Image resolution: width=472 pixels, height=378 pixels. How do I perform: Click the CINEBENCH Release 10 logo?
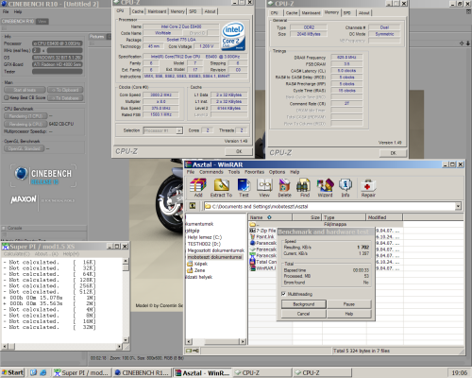43,176
